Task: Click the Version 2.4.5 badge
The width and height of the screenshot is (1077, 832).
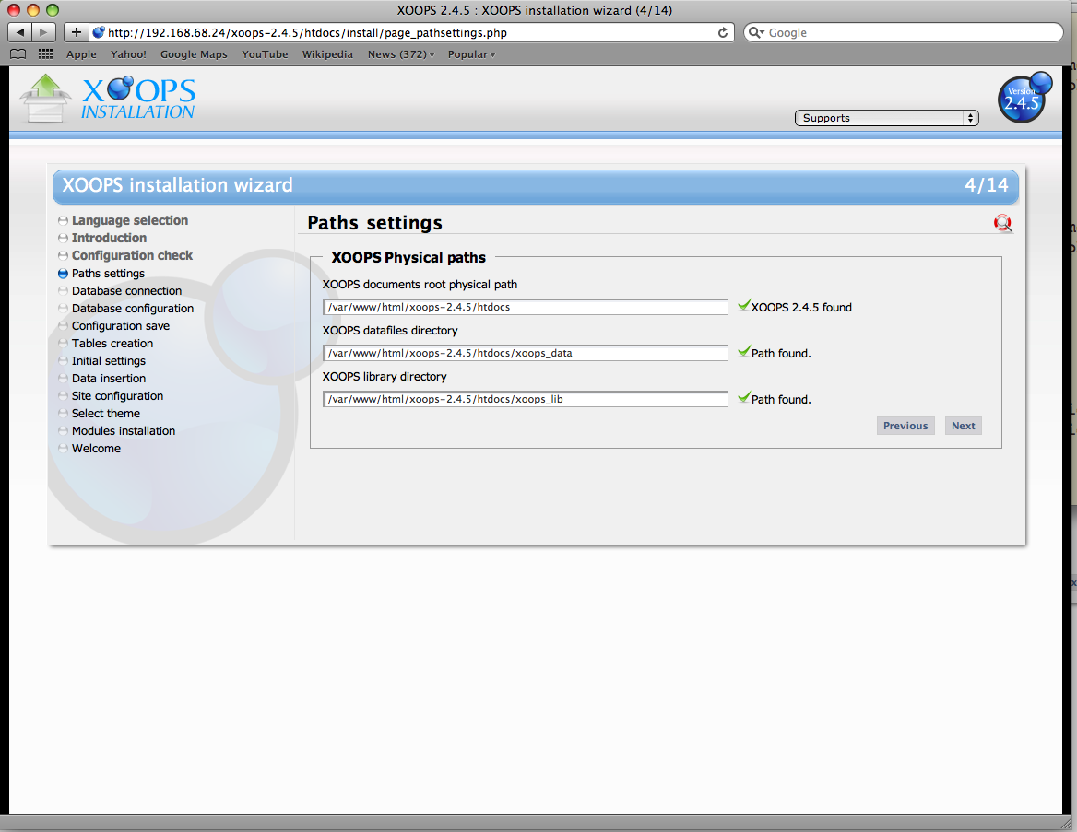Action: 1024,98
